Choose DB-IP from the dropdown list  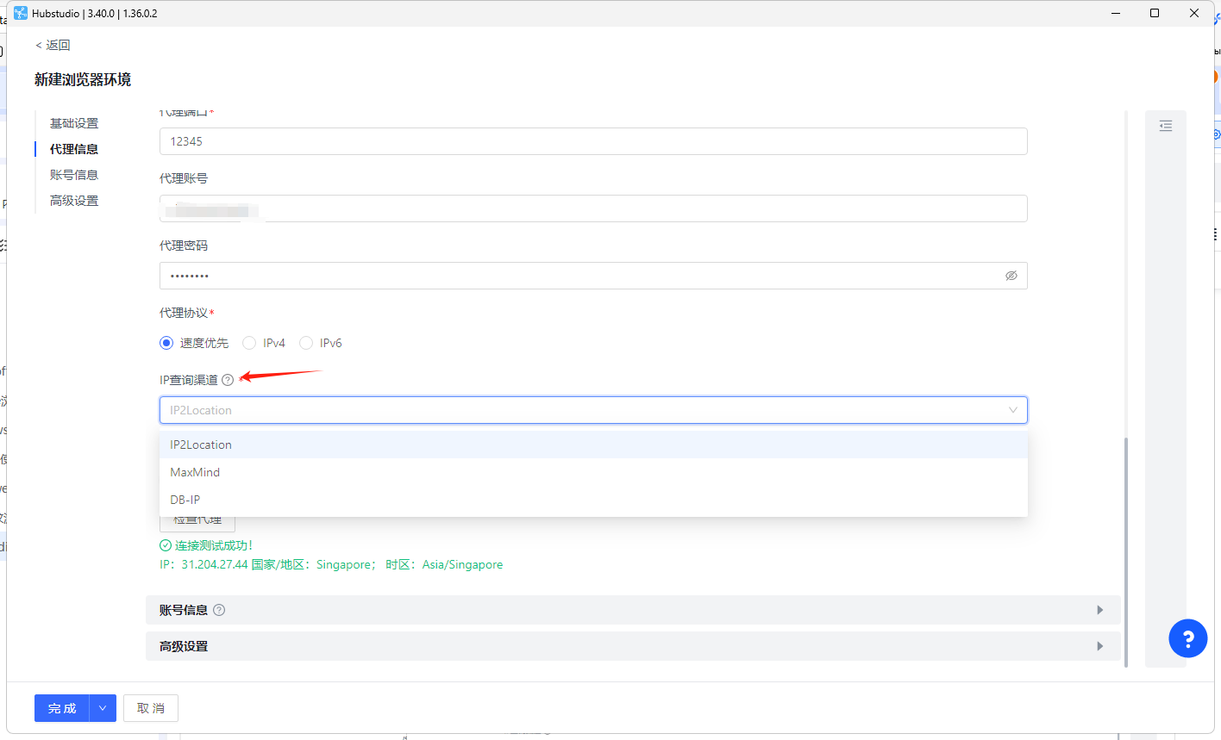point(185,500)
